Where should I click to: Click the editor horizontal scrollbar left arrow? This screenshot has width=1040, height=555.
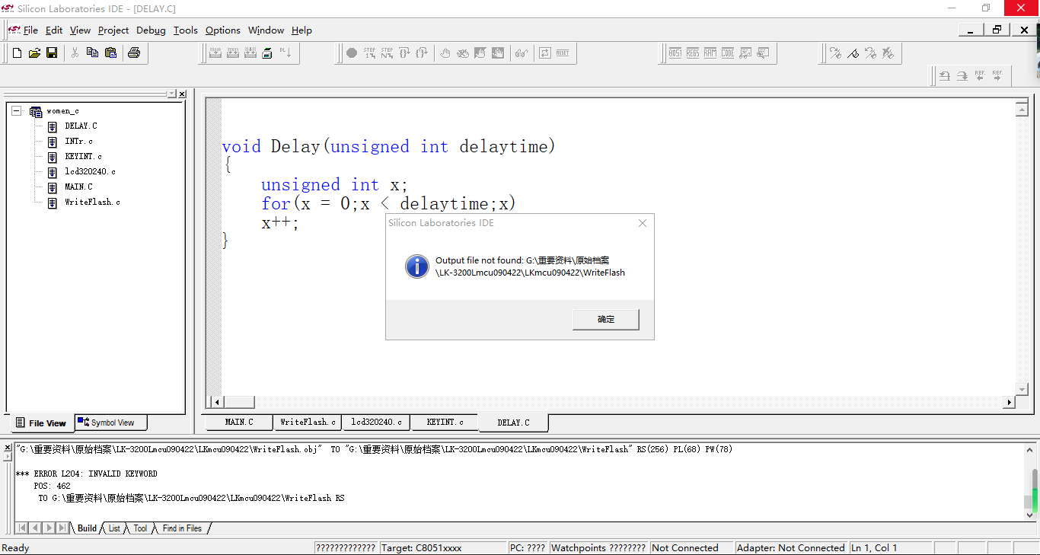217,402
